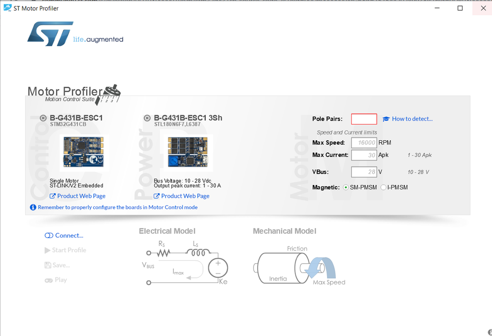The image size is (492, 336).
Task: Click the Start Profile play triangle icon
Action: pos(47,250)
